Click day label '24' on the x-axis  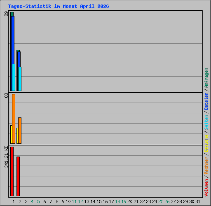pos(155,201)
